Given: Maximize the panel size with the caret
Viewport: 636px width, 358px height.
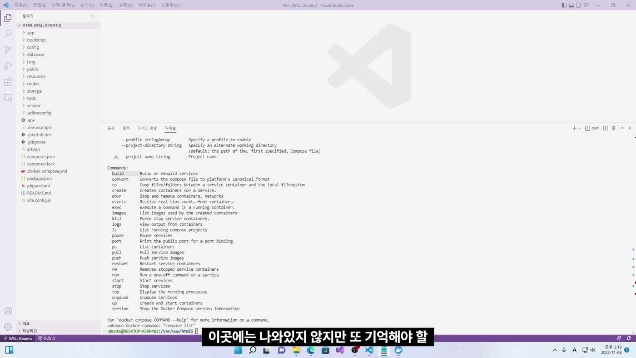Looking at the screenshot, I should 622,128.
